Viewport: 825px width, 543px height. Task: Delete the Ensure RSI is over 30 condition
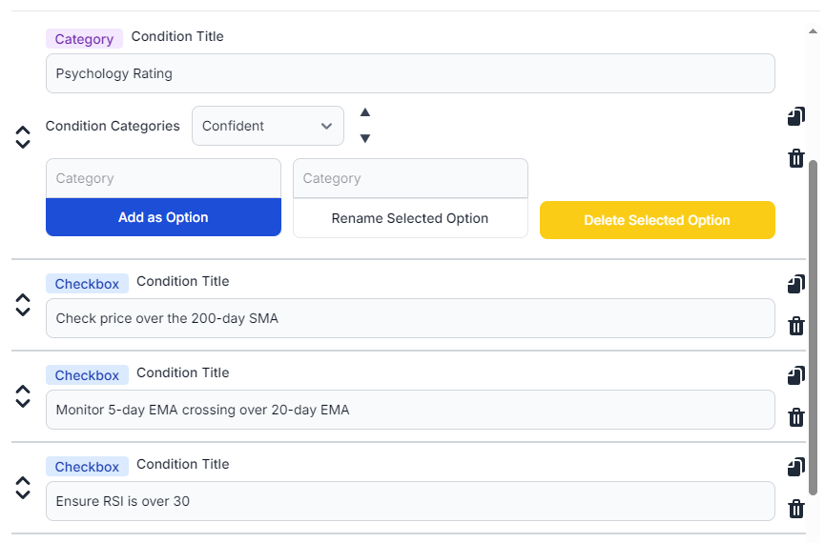point(796,509)
